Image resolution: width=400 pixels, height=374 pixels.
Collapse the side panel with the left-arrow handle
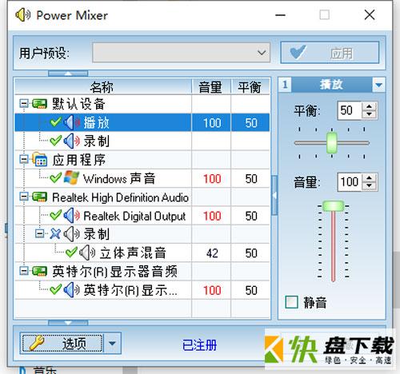click(274, 195)
